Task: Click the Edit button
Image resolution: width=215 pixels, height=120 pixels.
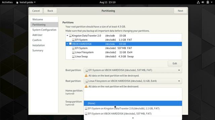Action: [175, 63]
